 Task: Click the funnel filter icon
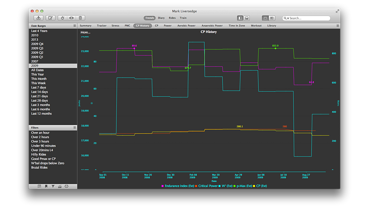[53, 186]
